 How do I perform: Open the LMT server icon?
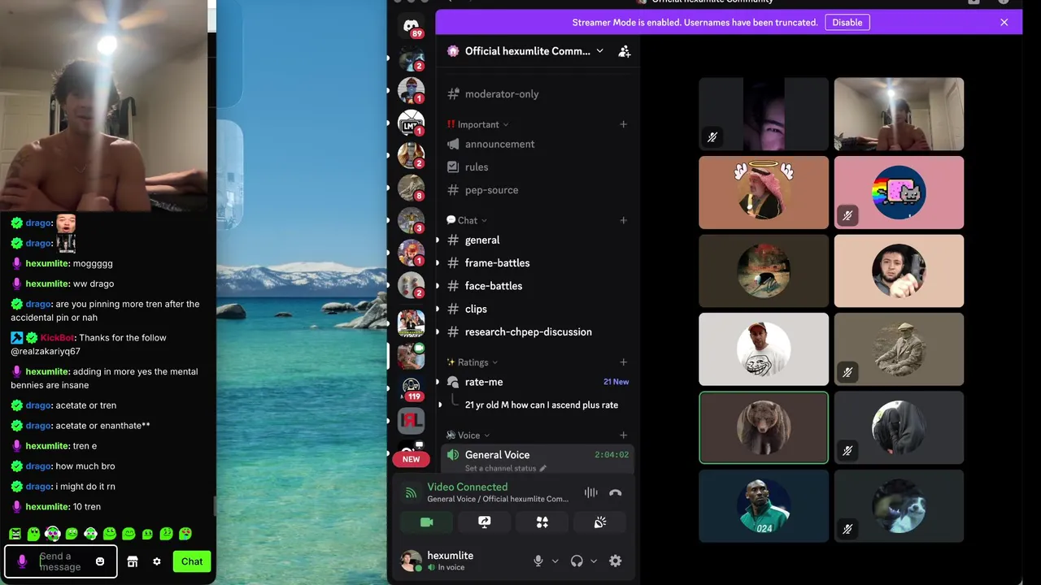(411, 122)
